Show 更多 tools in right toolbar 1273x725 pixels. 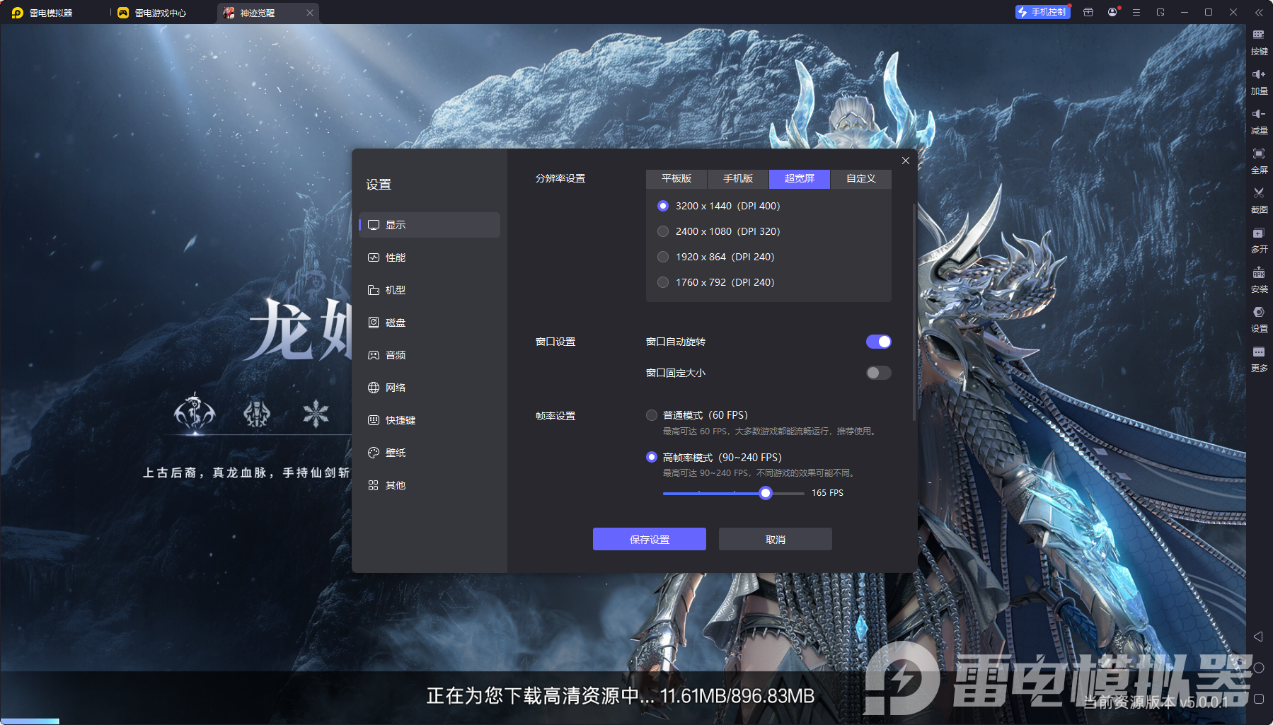coord(1259,358)
